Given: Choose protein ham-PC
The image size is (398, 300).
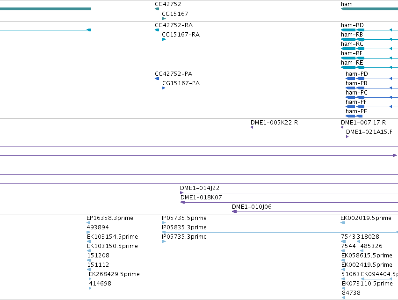Looking at the screenshot, I should [356, 93].
